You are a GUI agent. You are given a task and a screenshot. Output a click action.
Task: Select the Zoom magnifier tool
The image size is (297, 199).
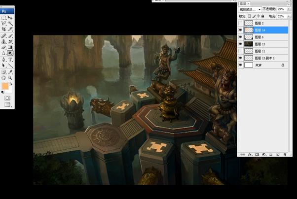point(10,77)
